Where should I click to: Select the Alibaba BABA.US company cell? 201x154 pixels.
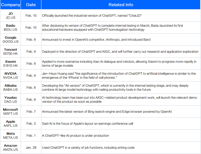(10, 88)
